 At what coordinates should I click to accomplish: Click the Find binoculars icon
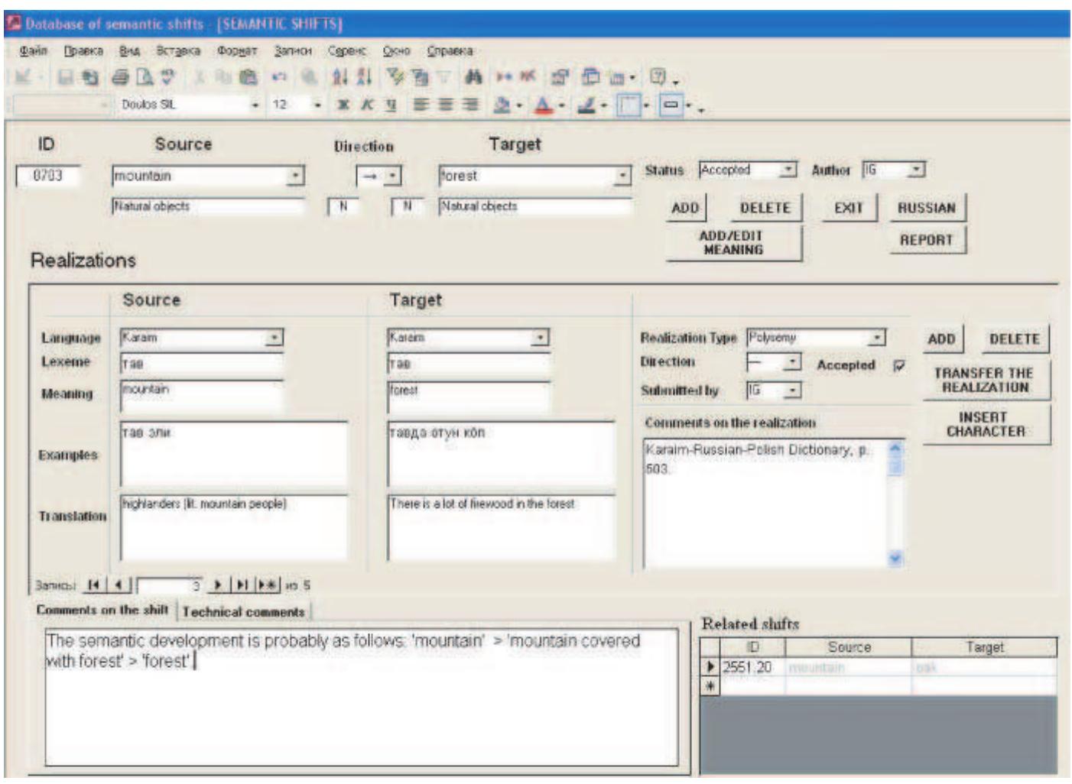[x=474, y=77]
